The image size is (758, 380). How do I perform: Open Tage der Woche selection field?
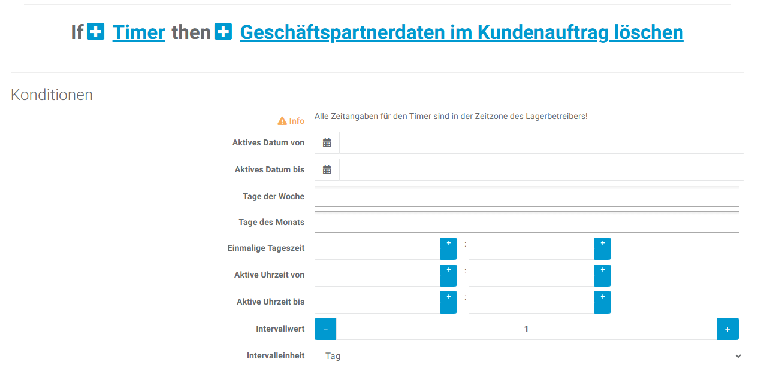[526, 196]
